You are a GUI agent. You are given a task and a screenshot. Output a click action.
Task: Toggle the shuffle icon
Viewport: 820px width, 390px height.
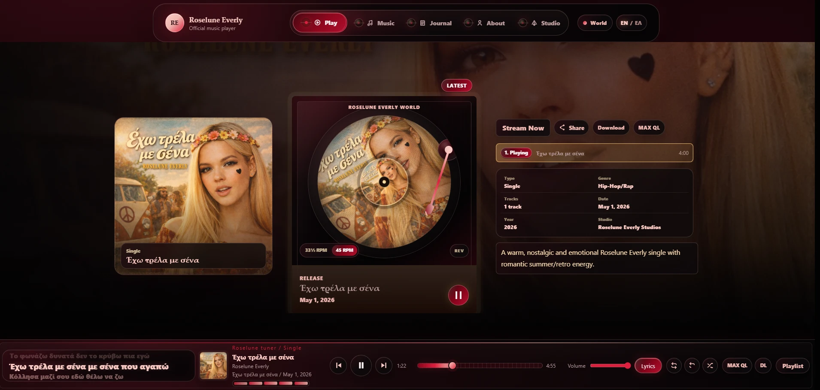pos(710,366)
